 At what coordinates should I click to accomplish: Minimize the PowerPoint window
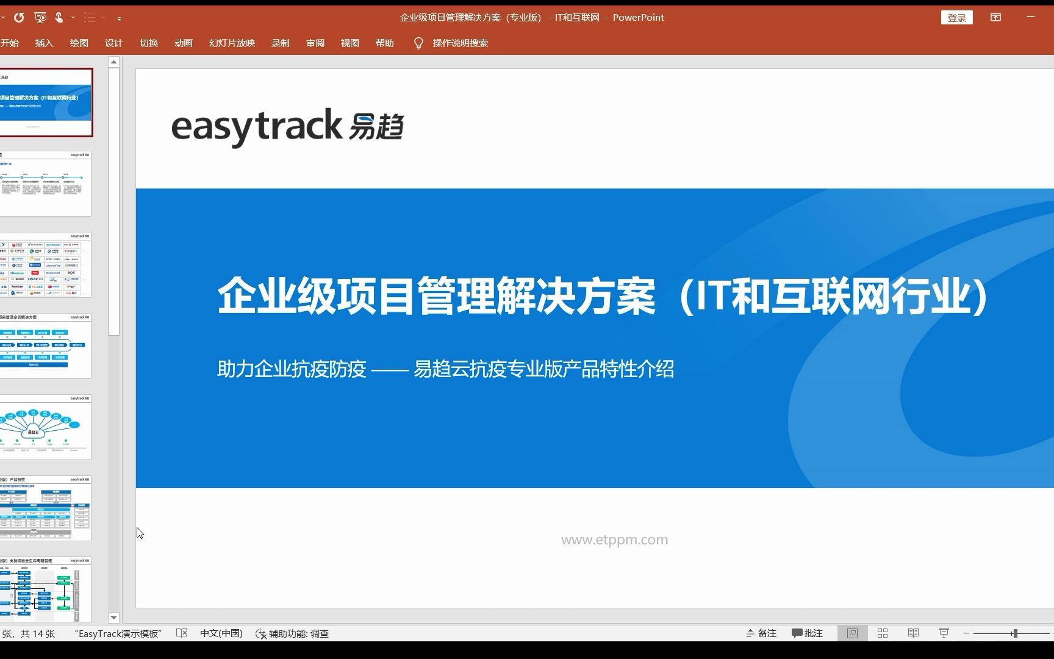pyautogui.click(x=1031, y=17)
